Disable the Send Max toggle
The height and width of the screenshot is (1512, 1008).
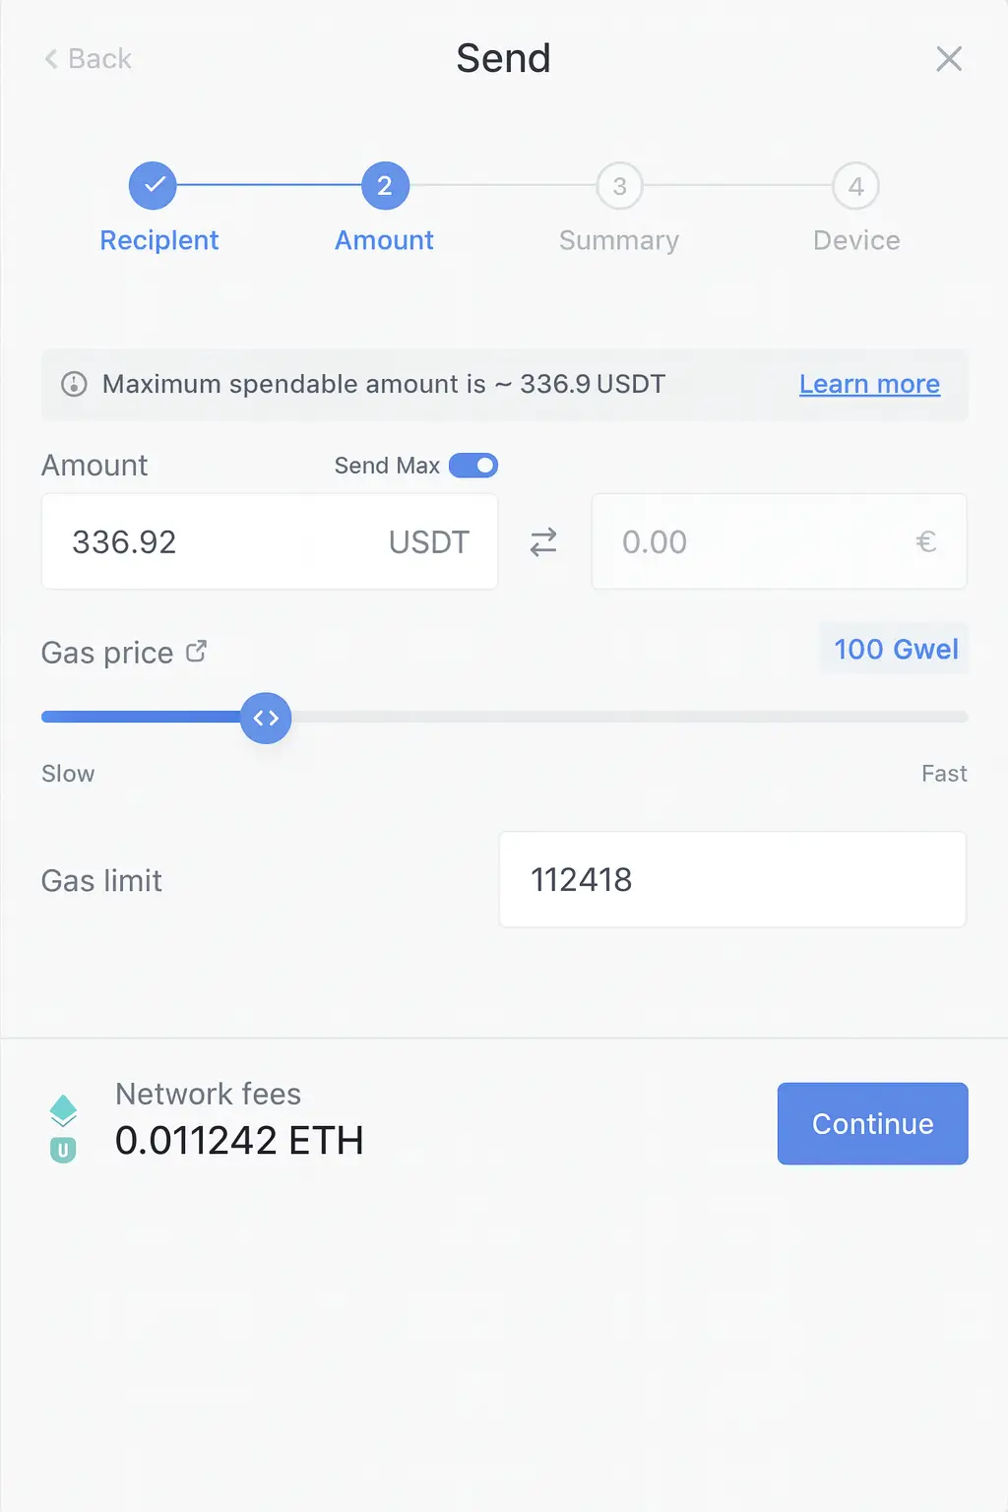[473, 466]
